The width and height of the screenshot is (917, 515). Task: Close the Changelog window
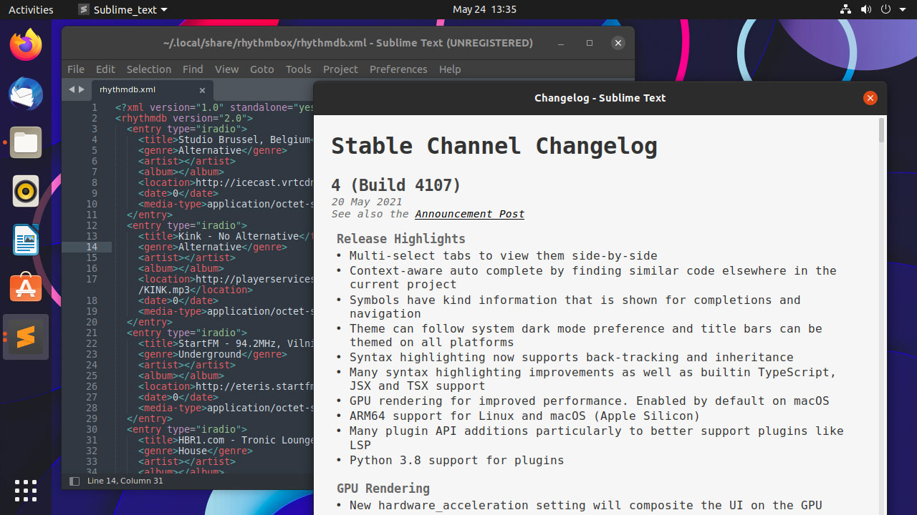[870, 98]
